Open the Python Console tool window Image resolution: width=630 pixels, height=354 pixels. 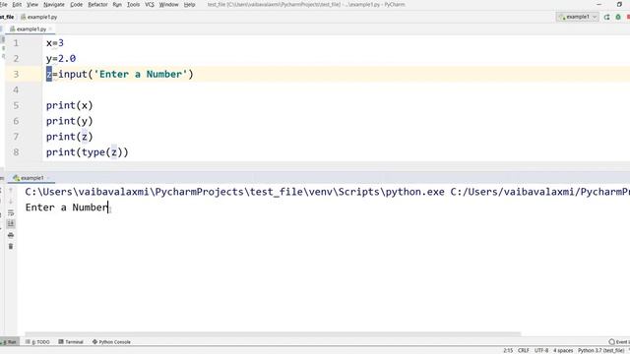[111, 342]
